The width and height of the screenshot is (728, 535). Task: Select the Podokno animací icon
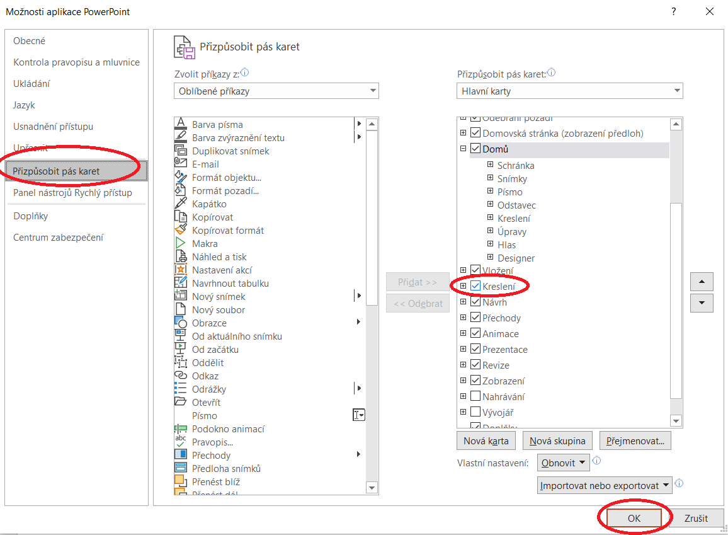click(180, 428)
